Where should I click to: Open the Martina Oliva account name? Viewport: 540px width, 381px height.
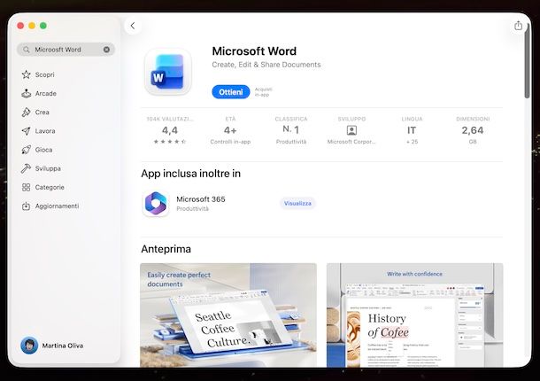click(63, 346)
